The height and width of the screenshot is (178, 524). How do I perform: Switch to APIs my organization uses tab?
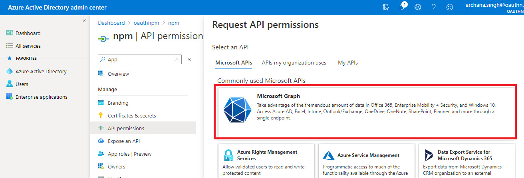click(294, 63)
